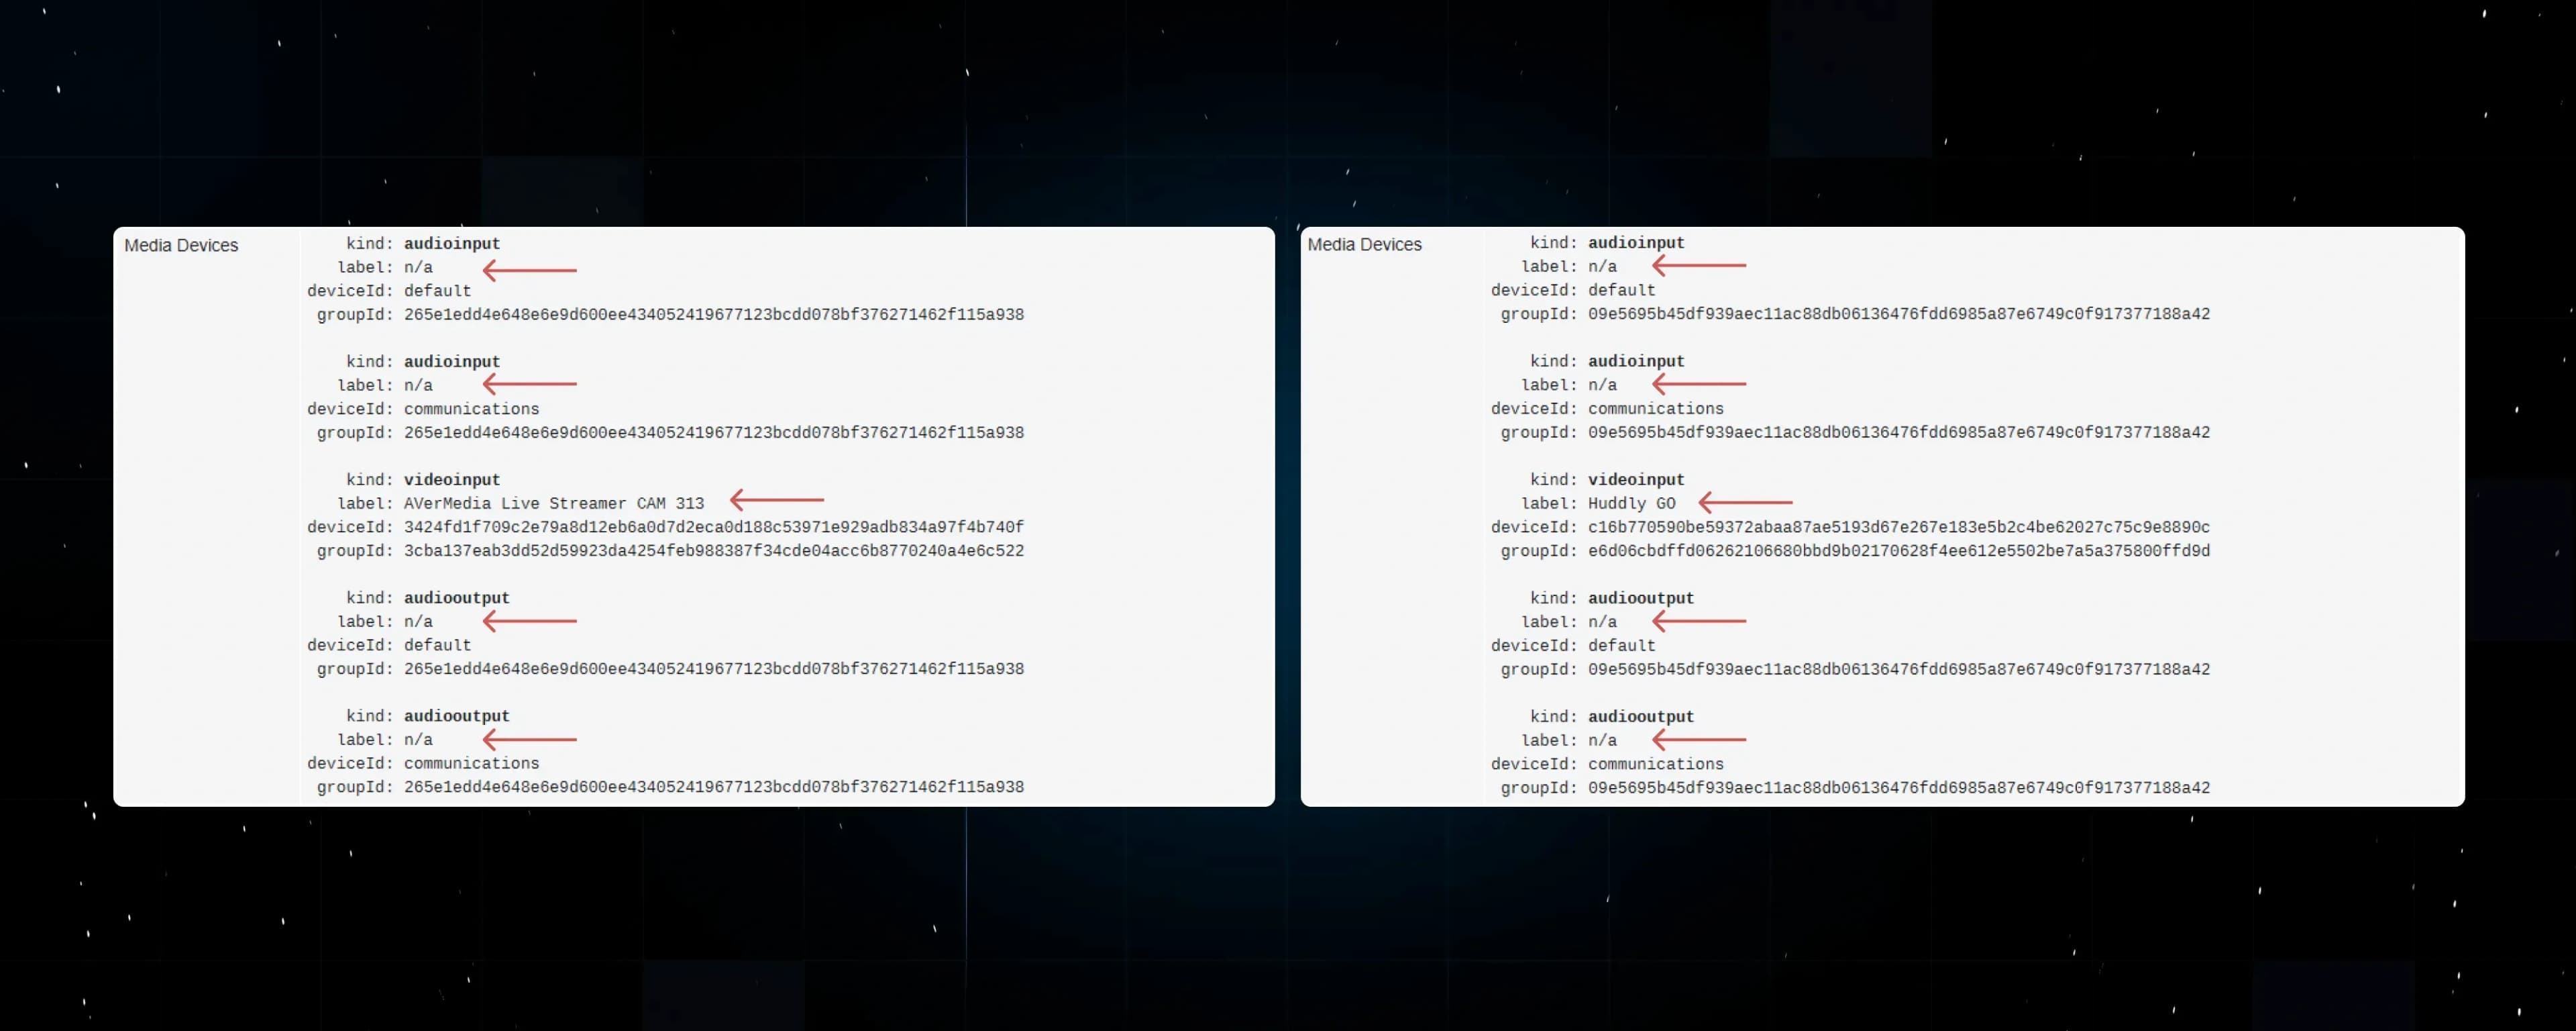Click red arrow beside Huddly GO label
Viewport: 2576px width, 1031px height.
coord(1745,501)
